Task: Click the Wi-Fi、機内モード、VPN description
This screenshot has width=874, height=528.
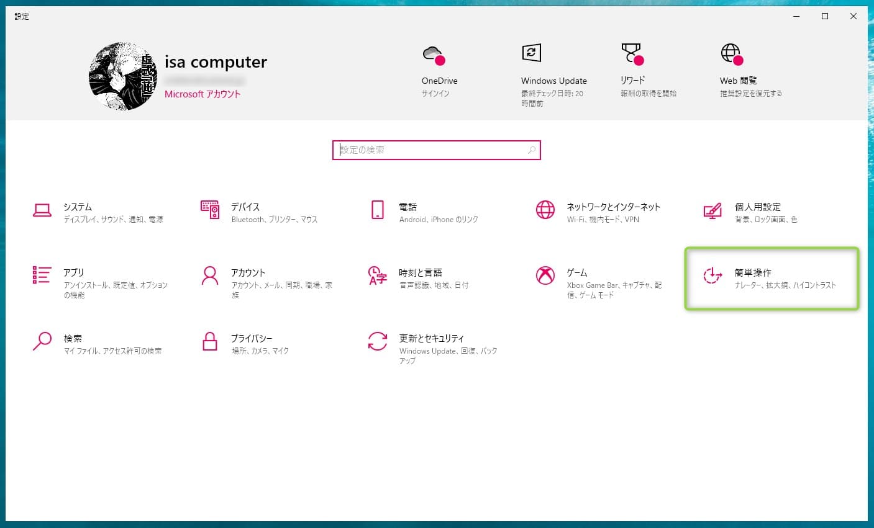Action: point(603,220)
